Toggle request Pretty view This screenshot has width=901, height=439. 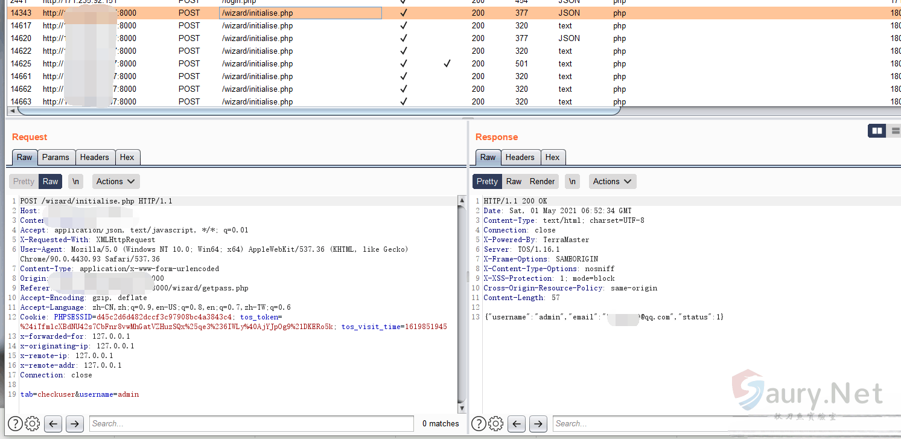pyautogui.click(x=24, y=181)
